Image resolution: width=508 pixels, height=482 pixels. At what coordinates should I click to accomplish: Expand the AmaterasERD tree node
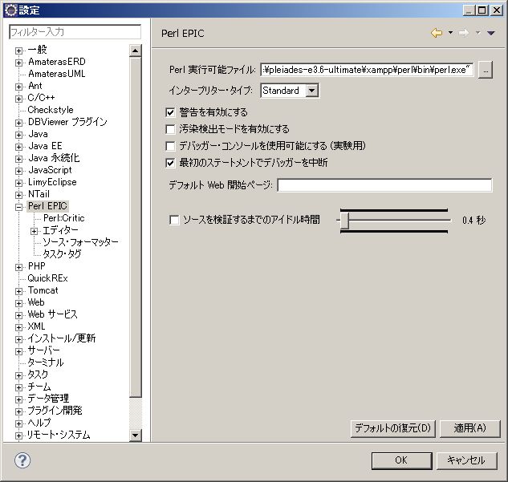pos(18,63)
